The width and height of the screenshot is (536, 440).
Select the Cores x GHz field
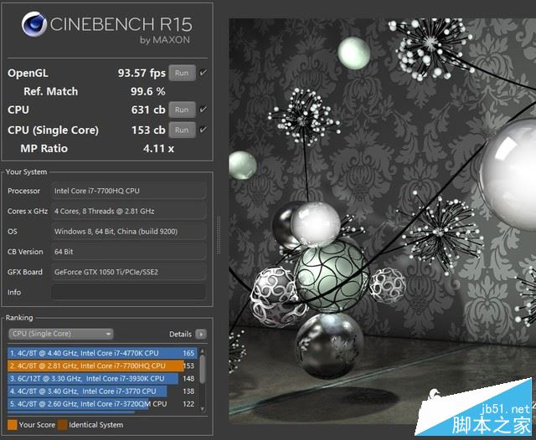click(128, 211)
